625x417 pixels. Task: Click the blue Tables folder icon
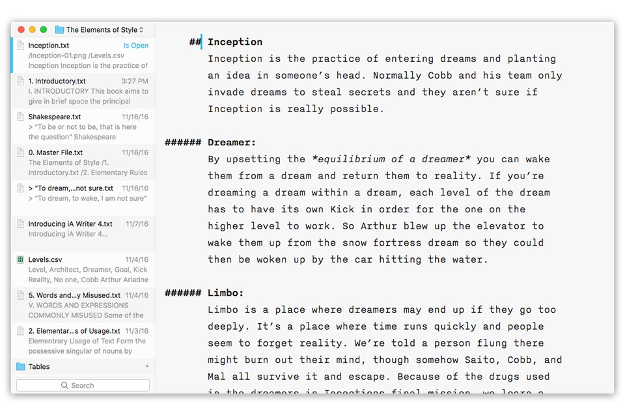pyautogui.click(x=20, y=366)
